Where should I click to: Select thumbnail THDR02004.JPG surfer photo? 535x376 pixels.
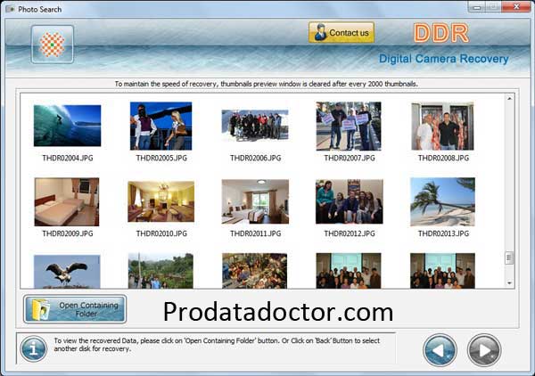coord(67,126)
